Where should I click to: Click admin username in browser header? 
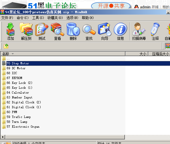coord(145,7)
